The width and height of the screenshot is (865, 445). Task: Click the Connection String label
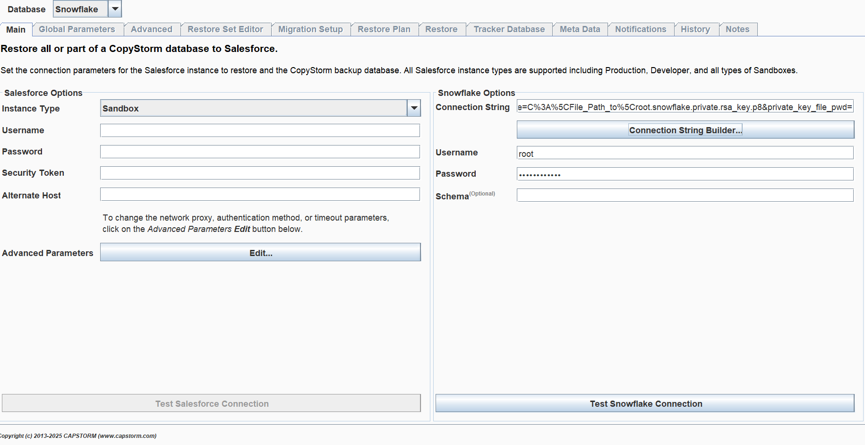pyautogui.click(x=472, y=107)
